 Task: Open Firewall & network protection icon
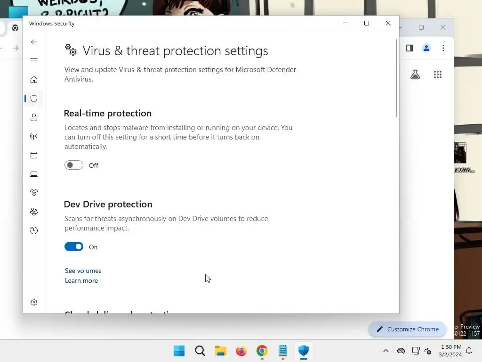(34, 136)
